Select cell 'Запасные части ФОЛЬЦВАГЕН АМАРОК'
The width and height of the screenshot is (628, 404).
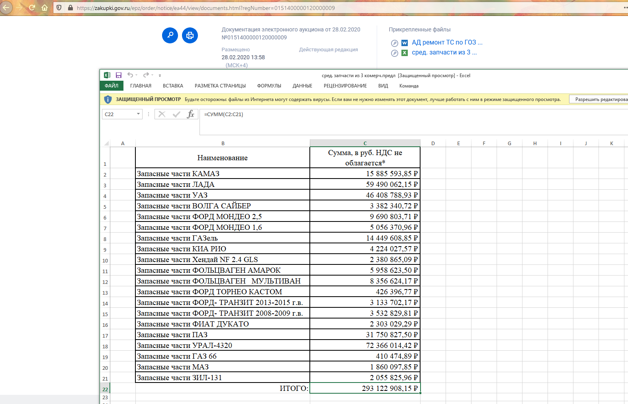tap(223, 270)
